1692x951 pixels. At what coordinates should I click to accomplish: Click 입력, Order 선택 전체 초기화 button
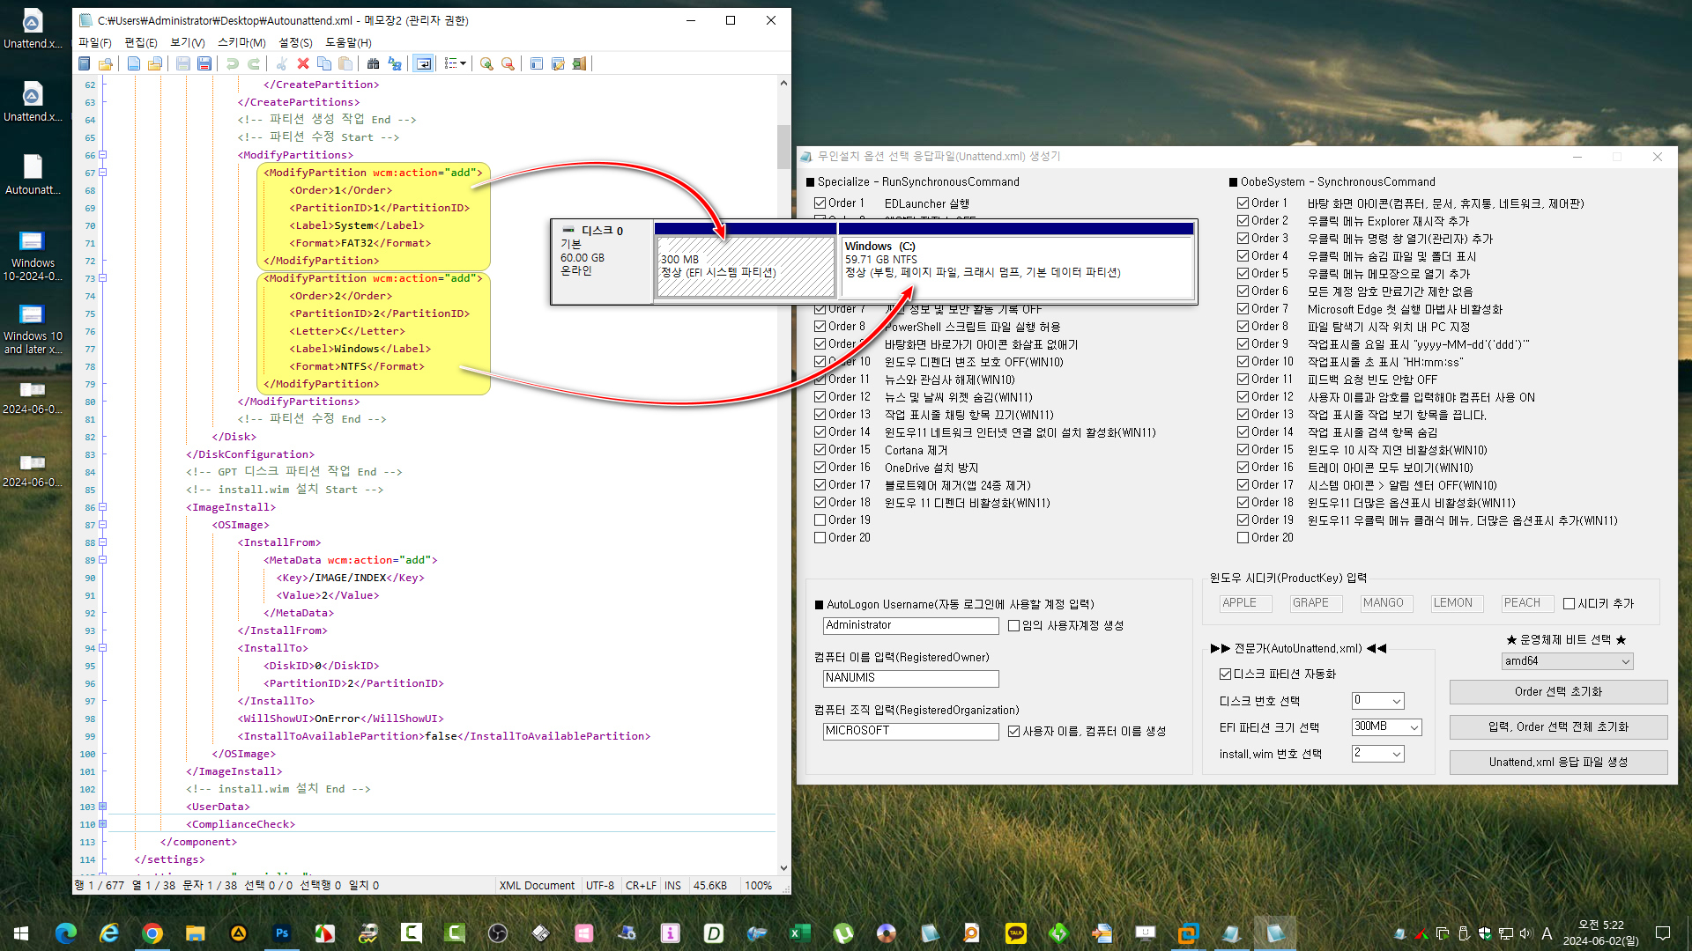(x=1558, y=727)
